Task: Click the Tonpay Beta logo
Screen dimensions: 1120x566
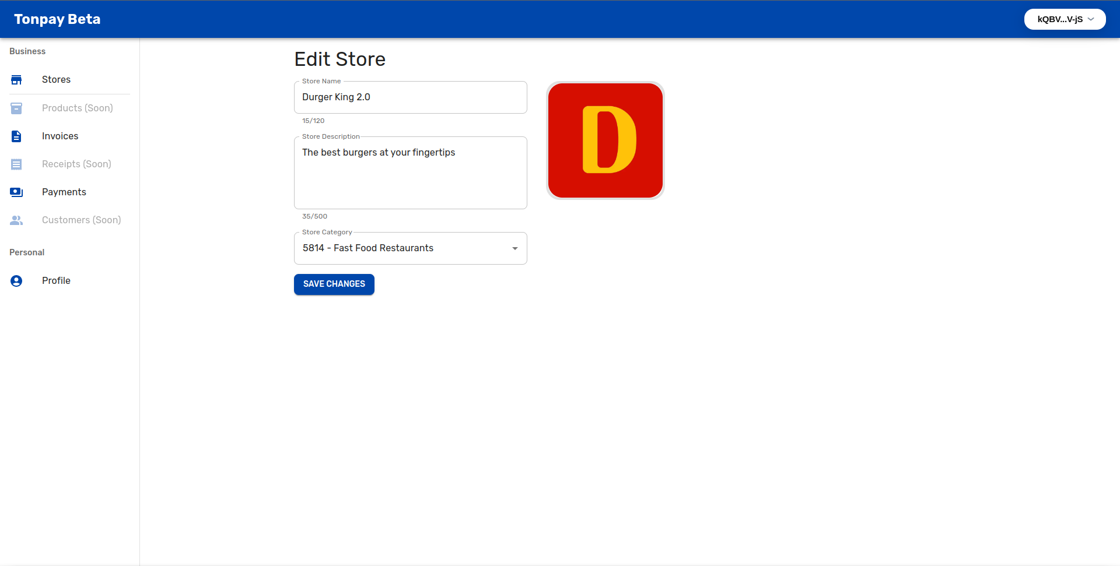Action: [57, 19]
